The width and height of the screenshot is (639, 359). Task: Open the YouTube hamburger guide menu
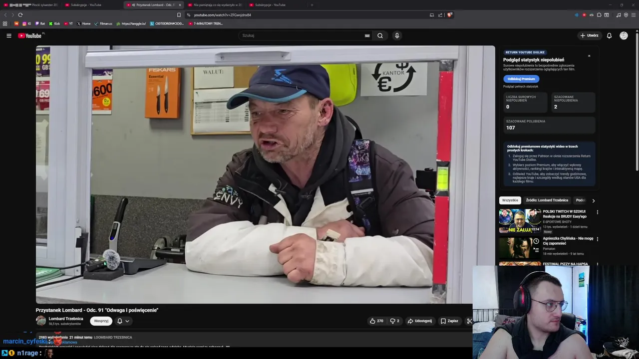[x=8, y=35]
